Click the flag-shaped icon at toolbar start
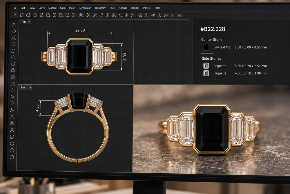The width and height of the screenshot is (290, 194). [14, 15]
